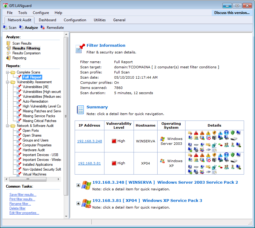
Task: Click Print filter results link
Action: click(x=22, y=199)
